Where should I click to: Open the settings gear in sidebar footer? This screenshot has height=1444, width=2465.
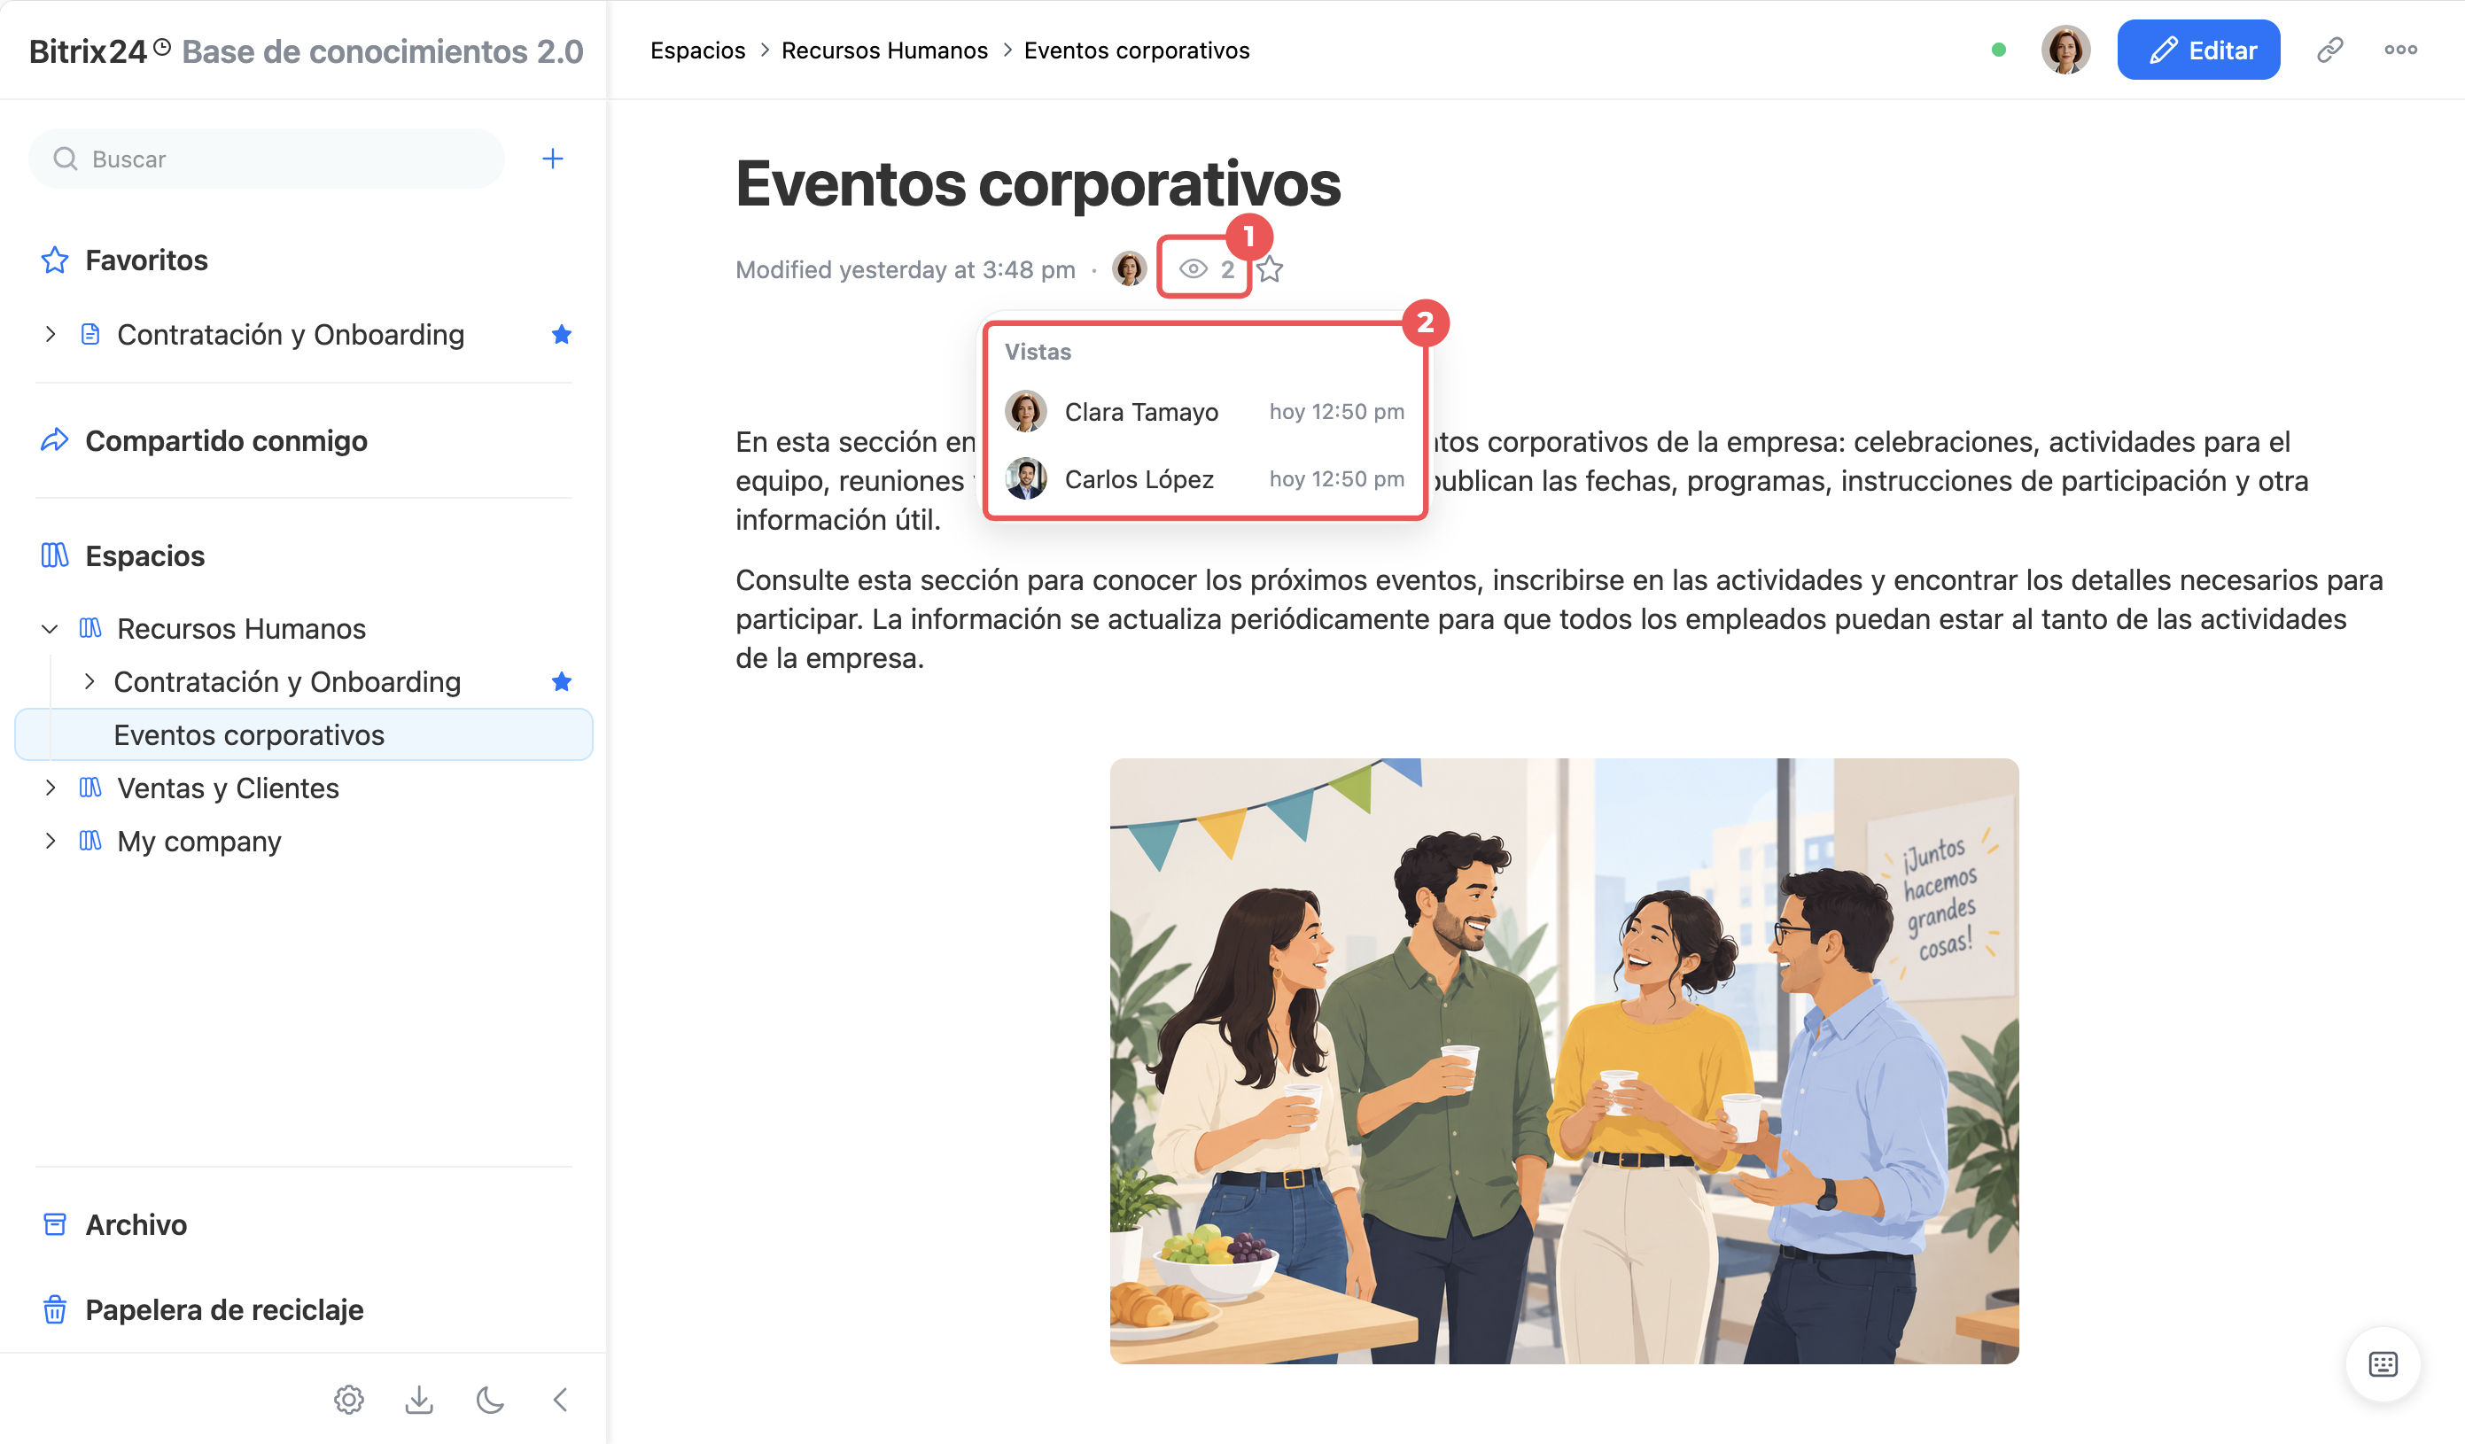pyautogui.click(x=349, y=1400)
